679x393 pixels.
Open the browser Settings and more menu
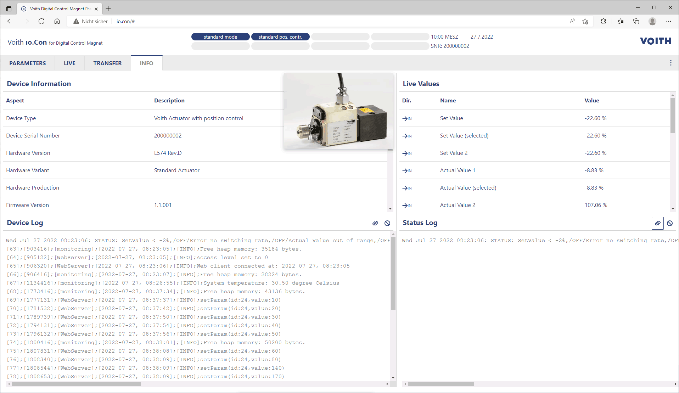pyautogui.click(x=669, y=21)
